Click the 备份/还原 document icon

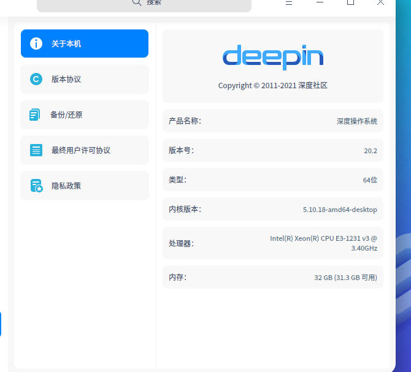[x=34, y=115]
